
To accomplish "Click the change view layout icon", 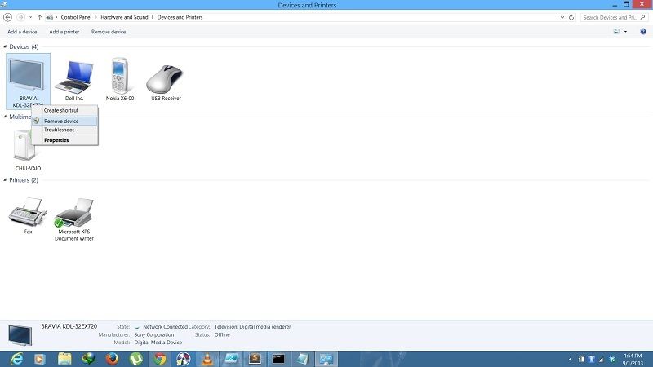I will click(x=616, y=32).
